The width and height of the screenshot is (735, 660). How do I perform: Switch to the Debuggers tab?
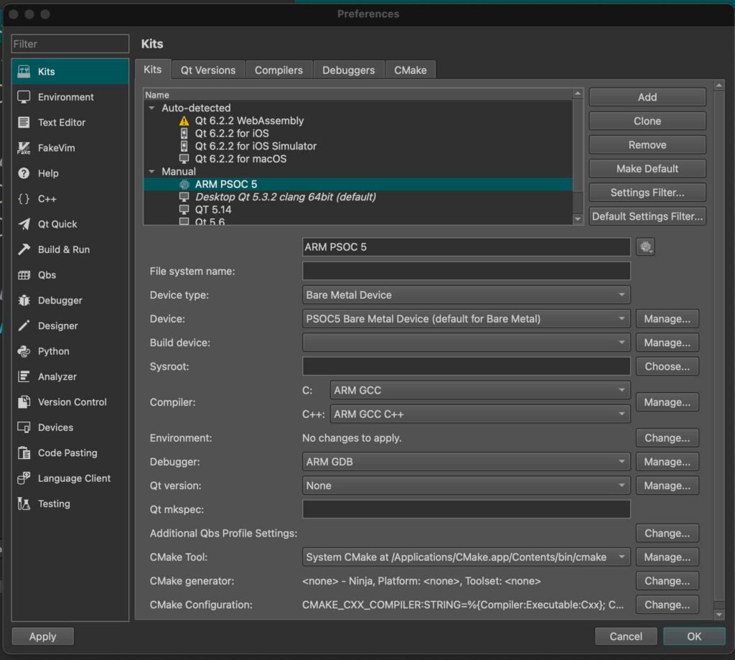[348, 70]
